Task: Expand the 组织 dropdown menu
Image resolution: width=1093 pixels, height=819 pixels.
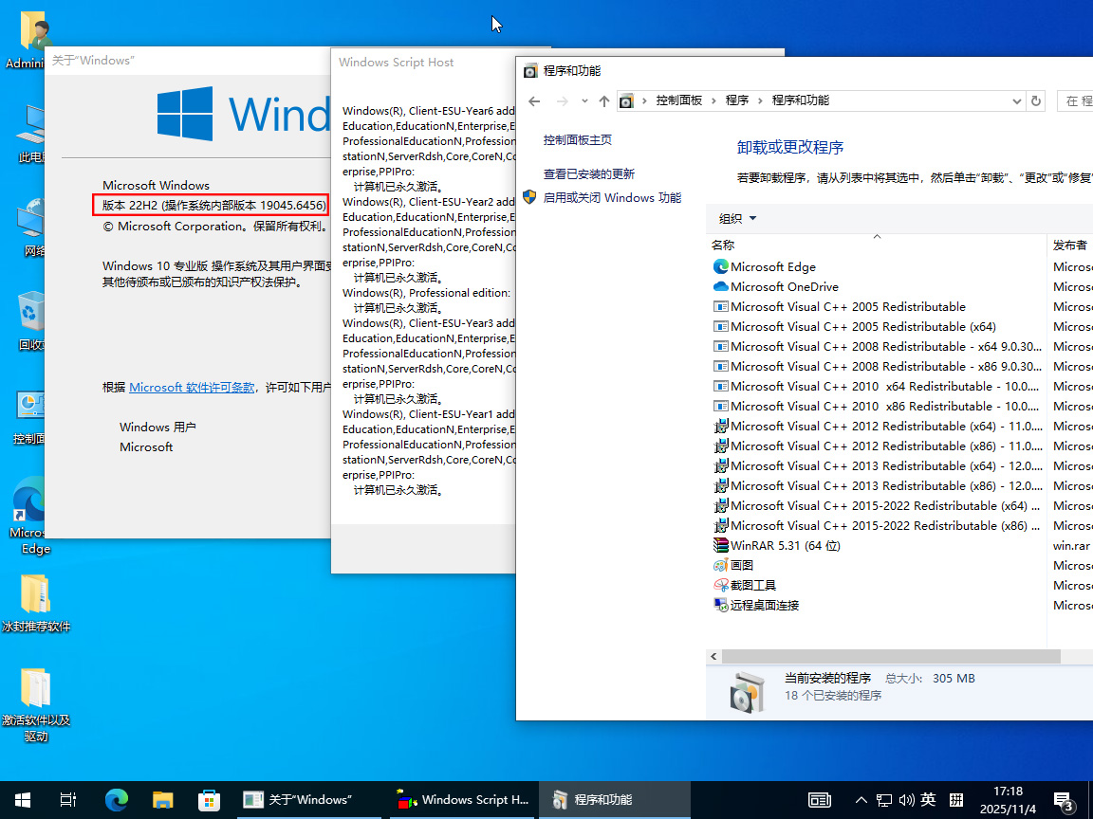Action: 738,219
